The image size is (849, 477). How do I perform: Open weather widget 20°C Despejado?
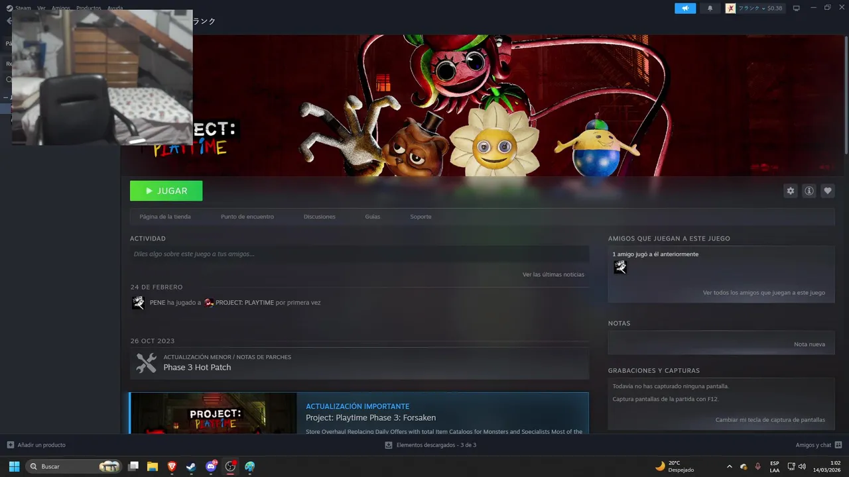[675, 466]
